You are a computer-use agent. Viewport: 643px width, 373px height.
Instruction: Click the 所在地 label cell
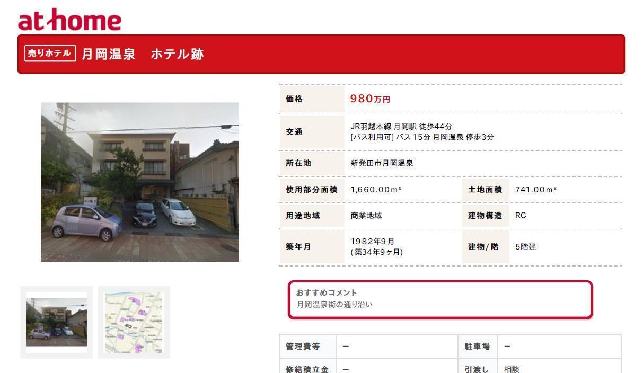[x=312, y=163]
